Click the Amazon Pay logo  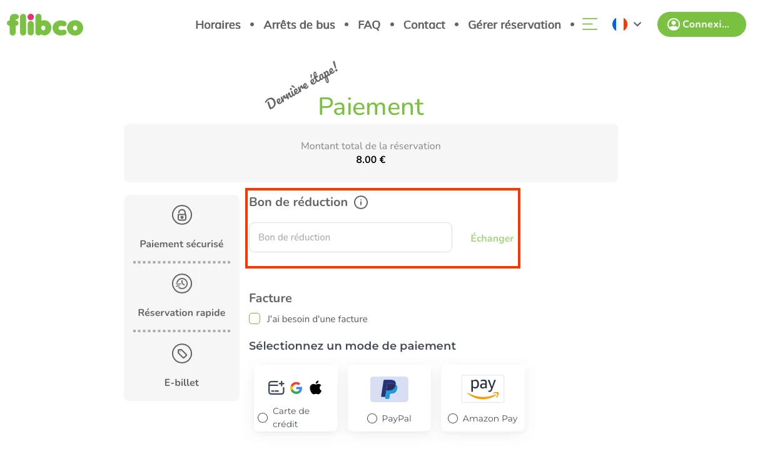[x=482, y=388]
